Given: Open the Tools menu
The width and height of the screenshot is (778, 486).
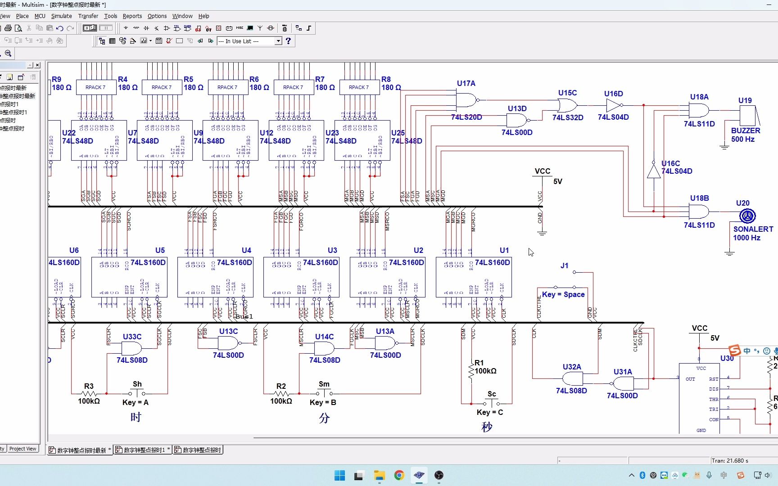Looking at the screenshot, I should 110,16.
